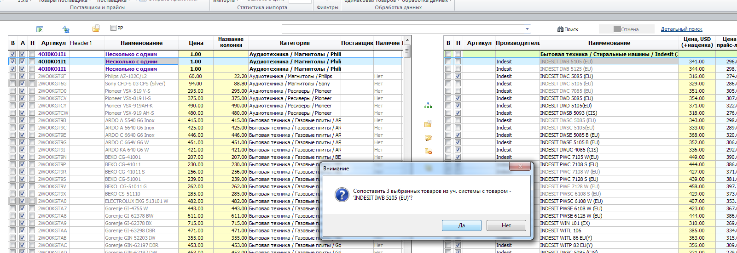Select article 2WO0KGT6F cell
Image resolution: width=737 pixels, height=253 pixels.
point(53,76)
